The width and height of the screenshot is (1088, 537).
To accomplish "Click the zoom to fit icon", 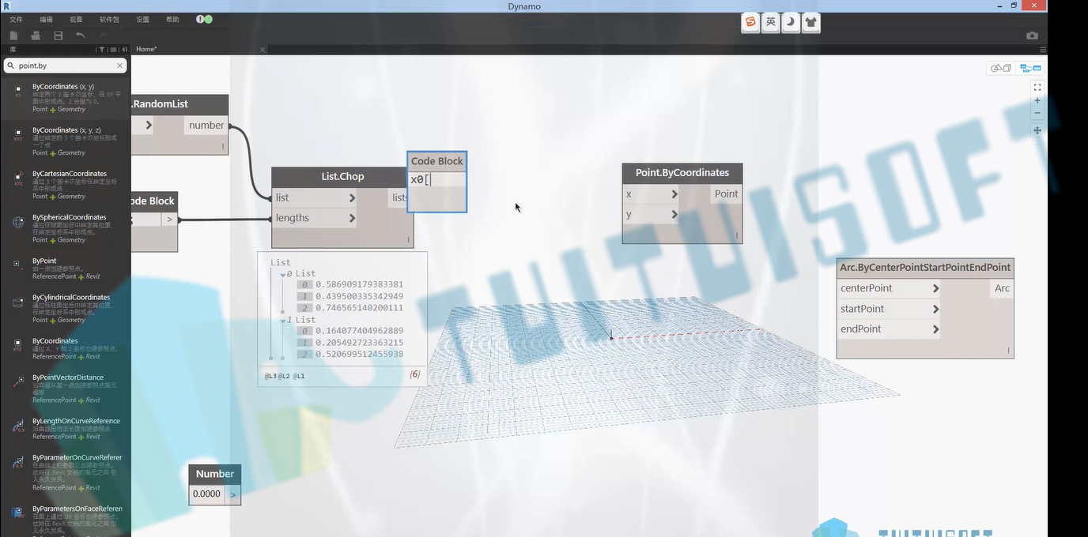I will [x=1037, y=87].
